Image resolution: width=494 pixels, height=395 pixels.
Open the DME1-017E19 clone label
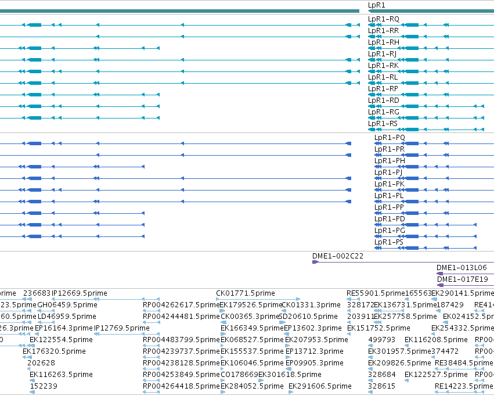tap(463, 279)
